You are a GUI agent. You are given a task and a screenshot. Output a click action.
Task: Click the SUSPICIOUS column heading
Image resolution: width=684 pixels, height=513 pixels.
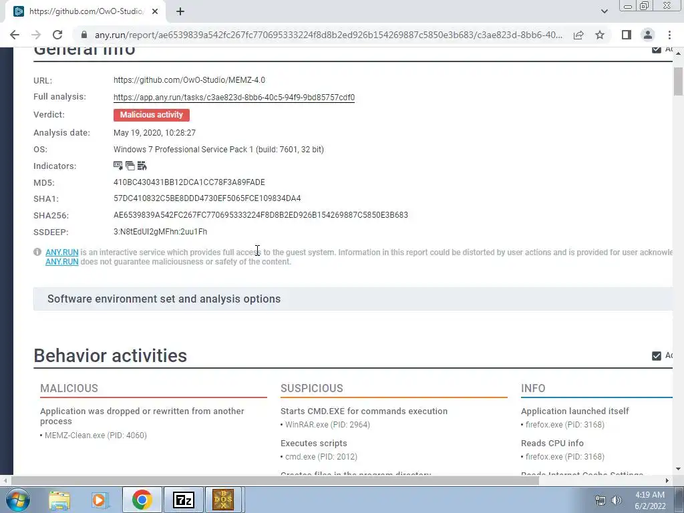pos(312,388)
